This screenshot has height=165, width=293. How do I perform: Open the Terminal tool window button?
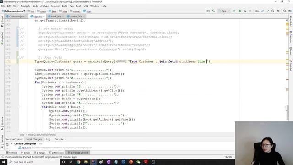[x=12, y=153]
